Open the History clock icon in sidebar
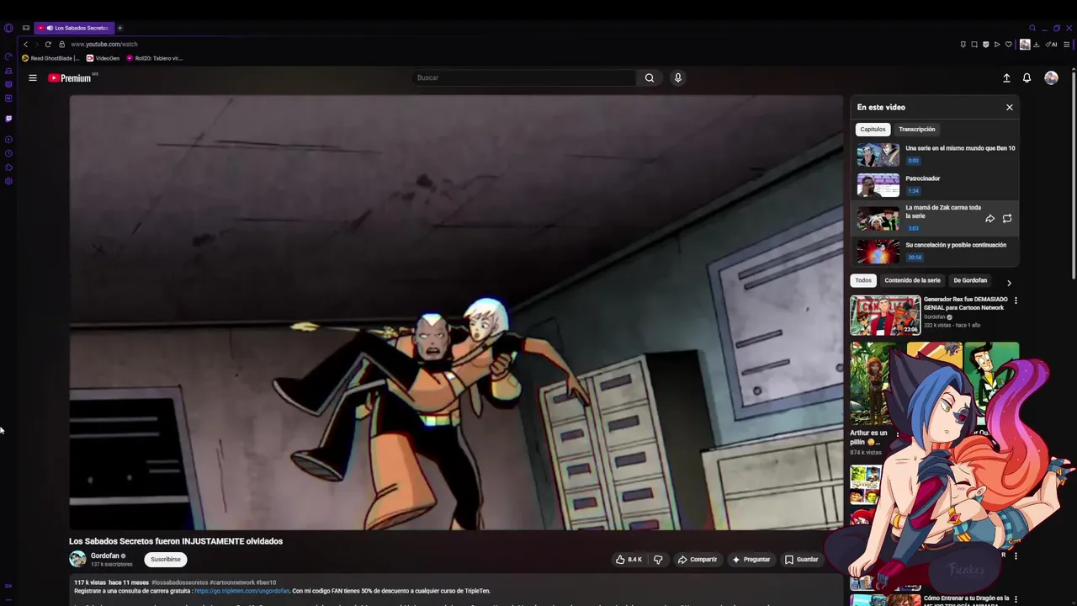This screenshot has width=1077, height=606. point(8,153)
